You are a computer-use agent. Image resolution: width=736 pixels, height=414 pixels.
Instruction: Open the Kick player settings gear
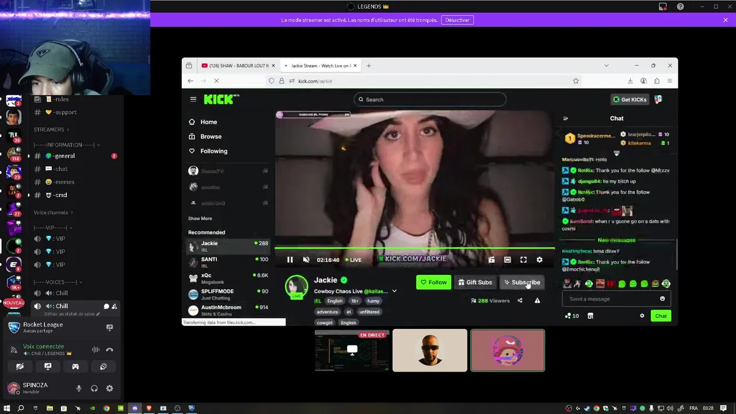[x=539, y=260]
